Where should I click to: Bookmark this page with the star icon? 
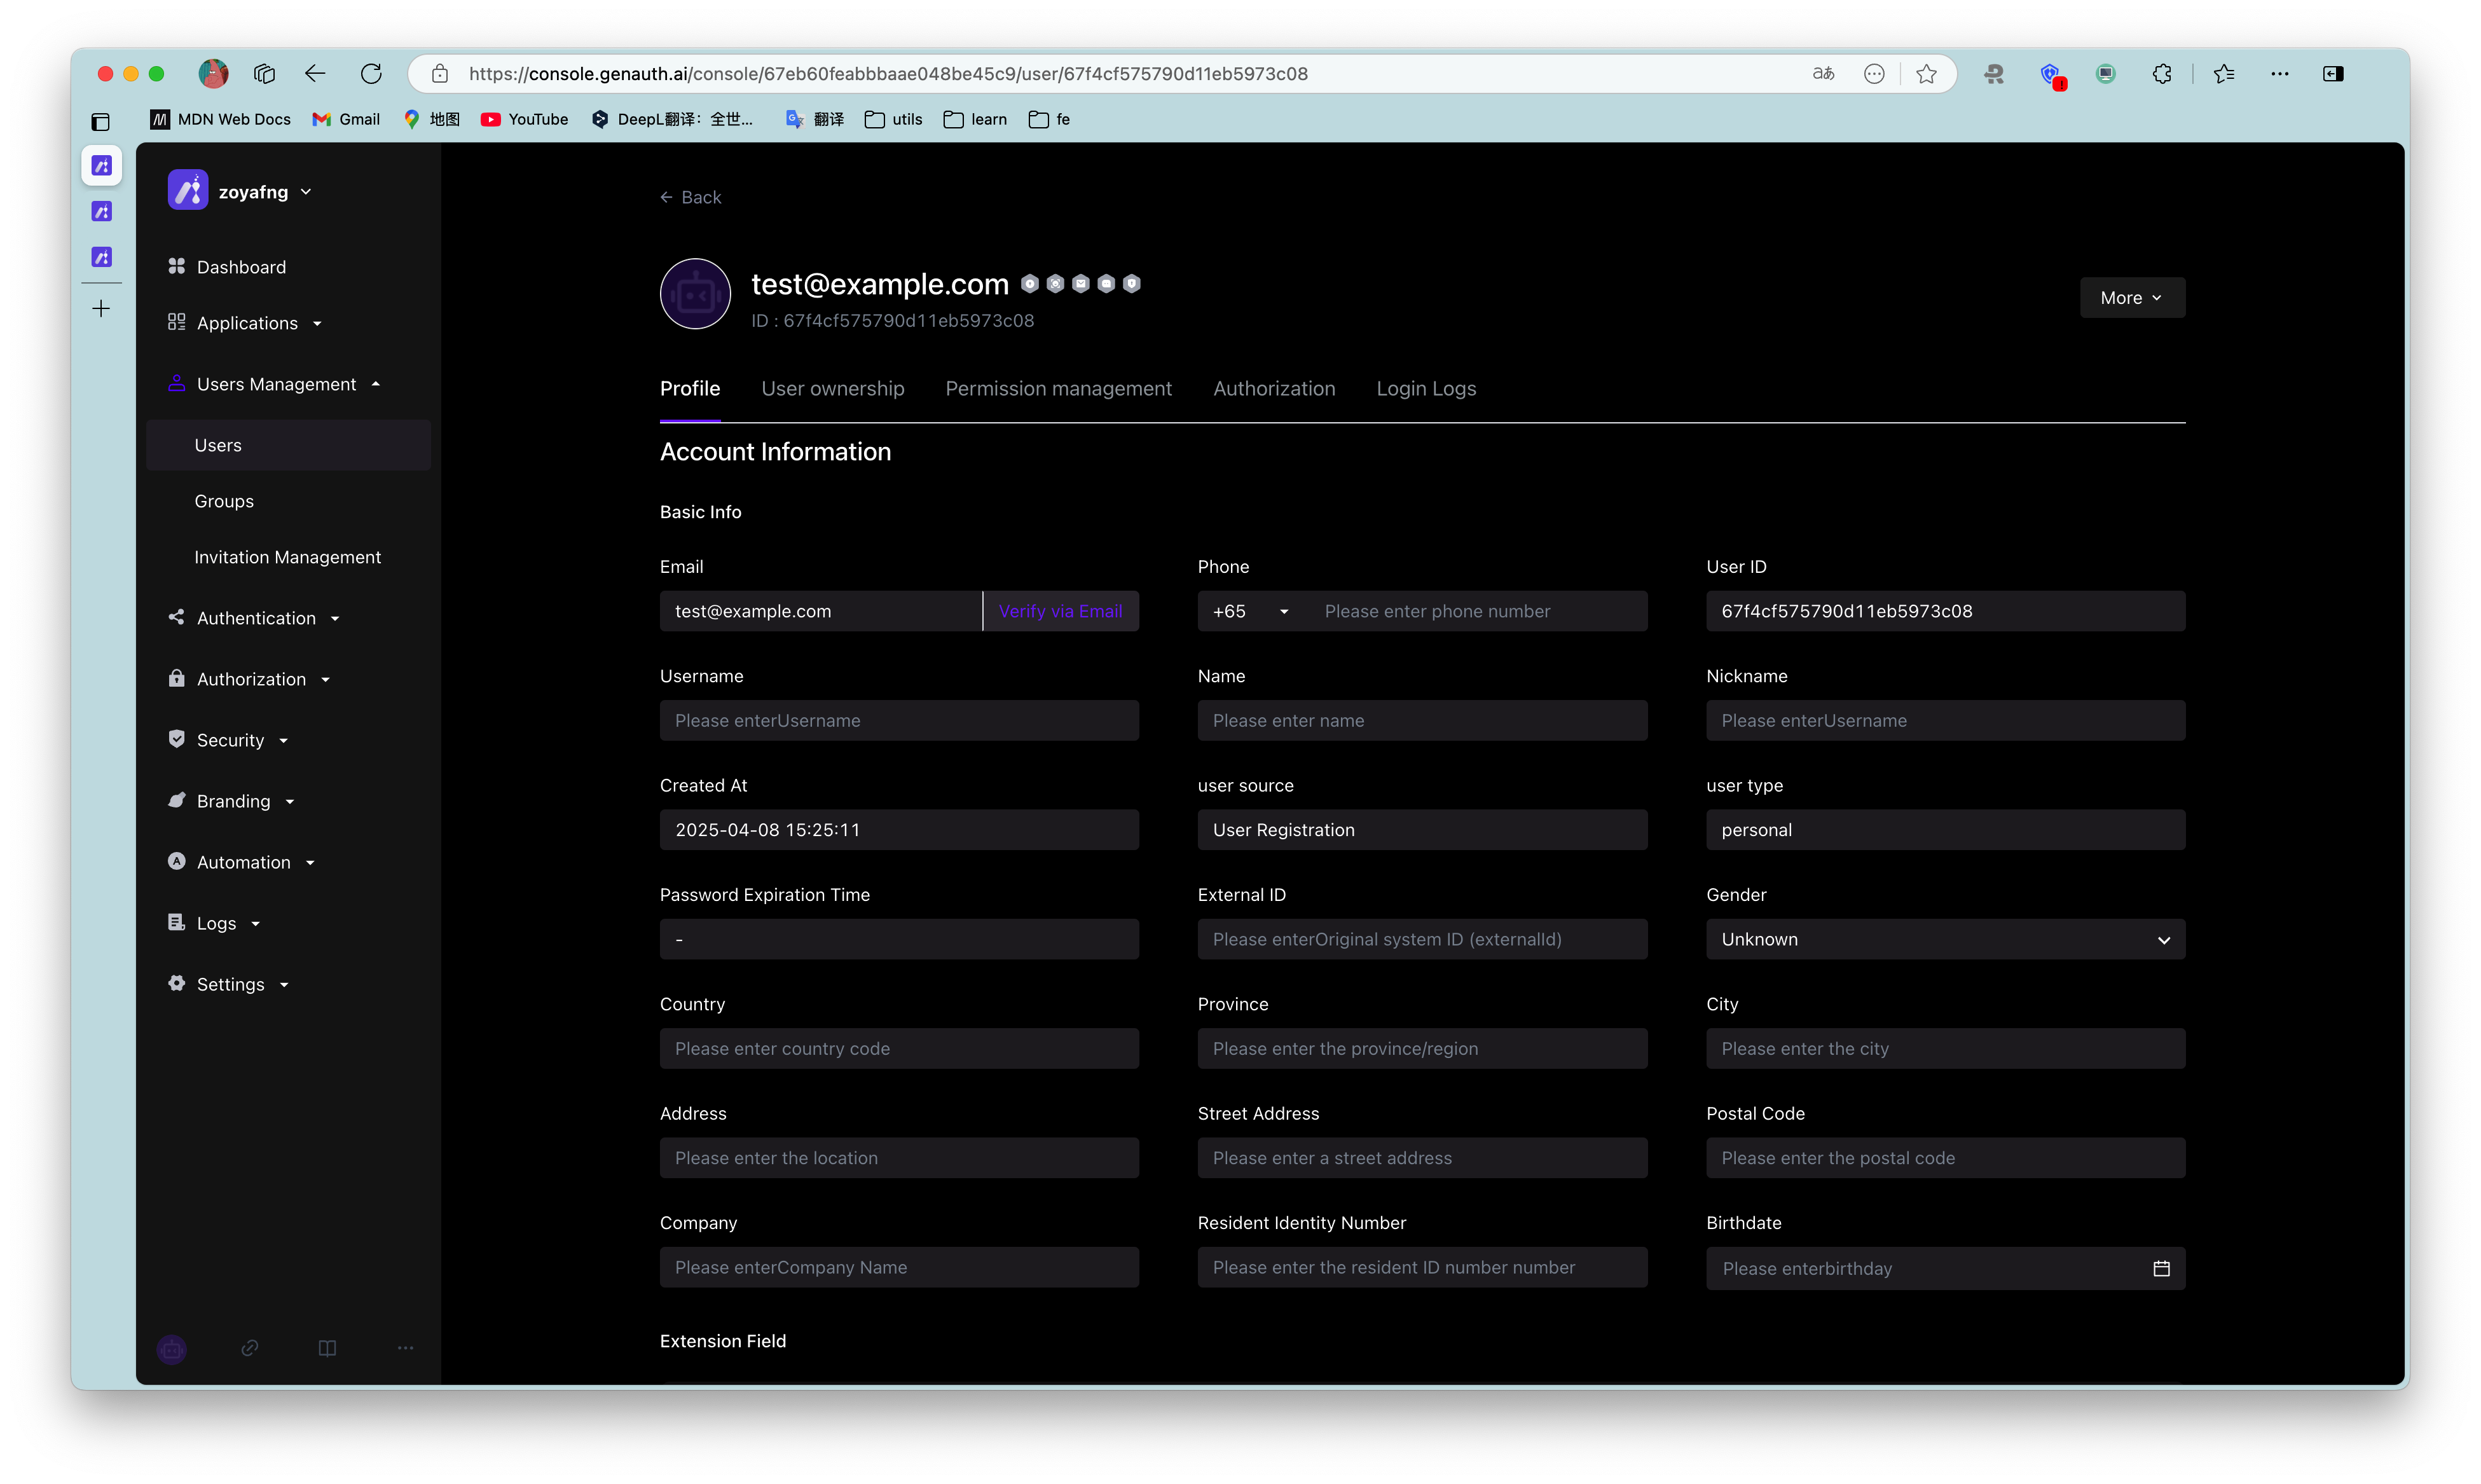[1926, 73]
